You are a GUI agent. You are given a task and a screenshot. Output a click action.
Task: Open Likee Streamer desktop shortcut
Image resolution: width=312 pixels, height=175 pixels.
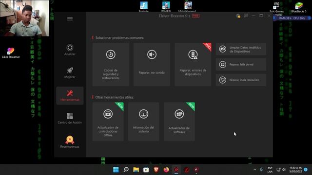pos(11,53)
